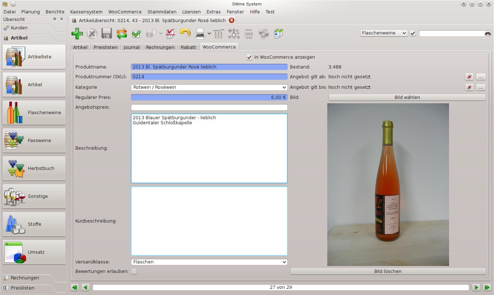
Task: Open Flaschenweine in the sidebar
Action: pyautogui.click(x=34, y=113)
